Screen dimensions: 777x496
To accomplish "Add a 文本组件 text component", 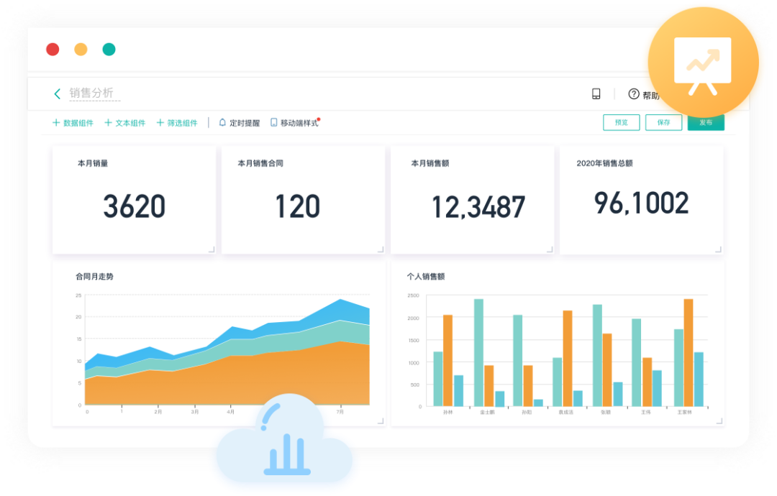I will (125, 123).
